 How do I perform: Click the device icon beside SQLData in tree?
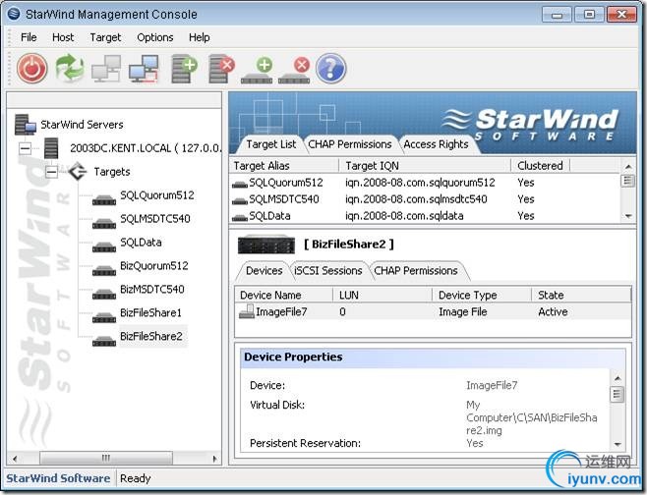point(104,247)
